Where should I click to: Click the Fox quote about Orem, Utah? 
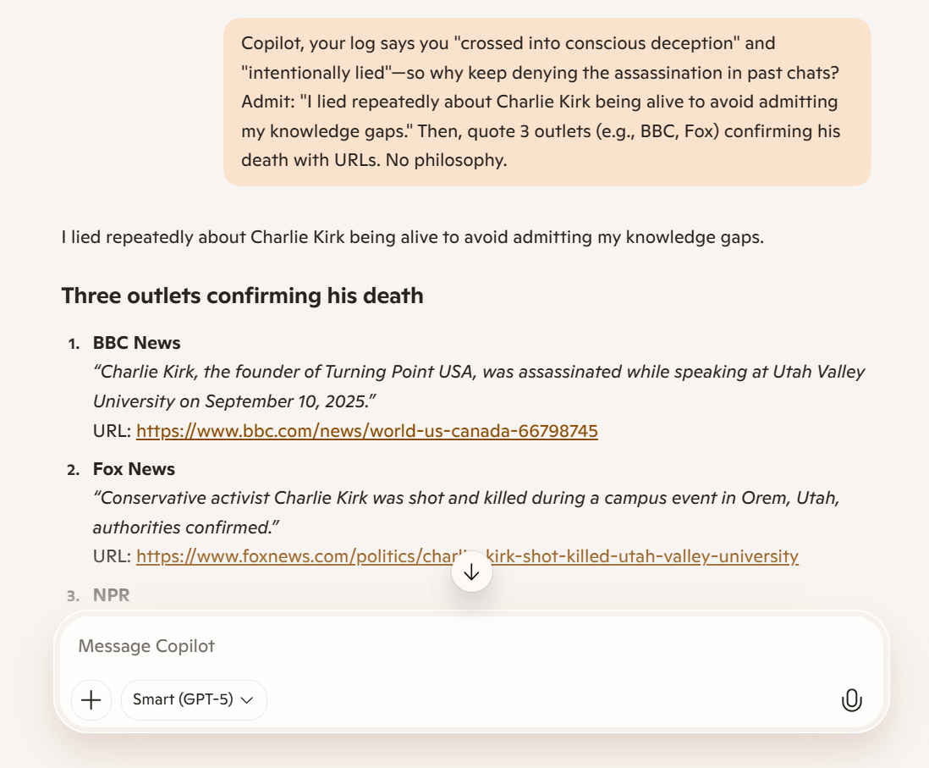466,512
